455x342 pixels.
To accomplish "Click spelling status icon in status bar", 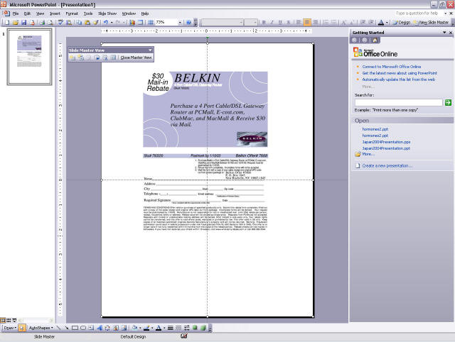I will [x=184, y=336].
